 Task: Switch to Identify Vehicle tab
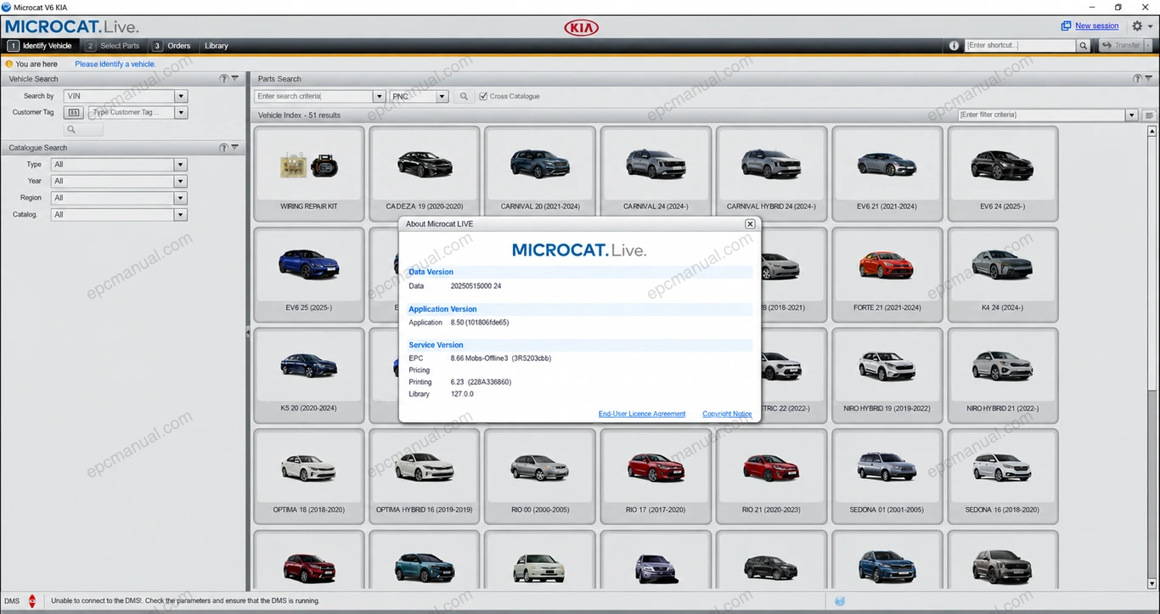(x=41, y=46)
